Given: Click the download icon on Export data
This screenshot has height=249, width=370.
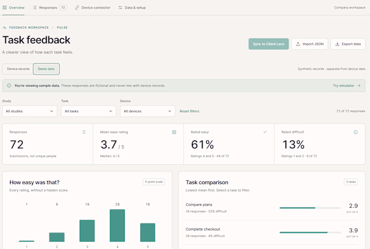Looking at the screenshot, I should click(x=337, y=44).
